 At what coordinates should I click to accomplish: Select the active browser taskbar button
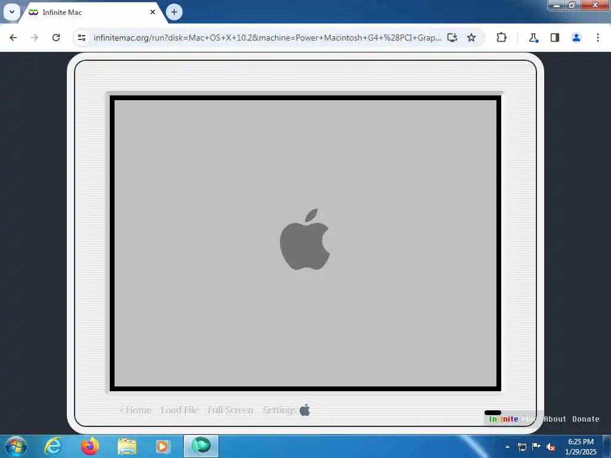pos(200,446)
